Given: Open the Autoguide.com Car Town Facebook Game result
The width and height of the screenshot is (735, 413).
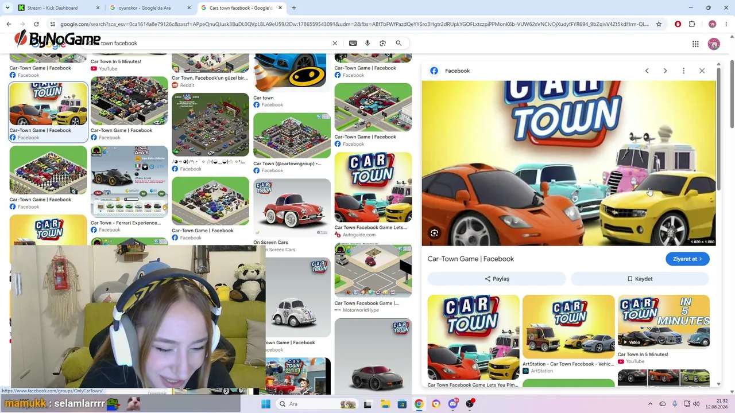Looking at the screenshot, I should click(x=373, y=187).
